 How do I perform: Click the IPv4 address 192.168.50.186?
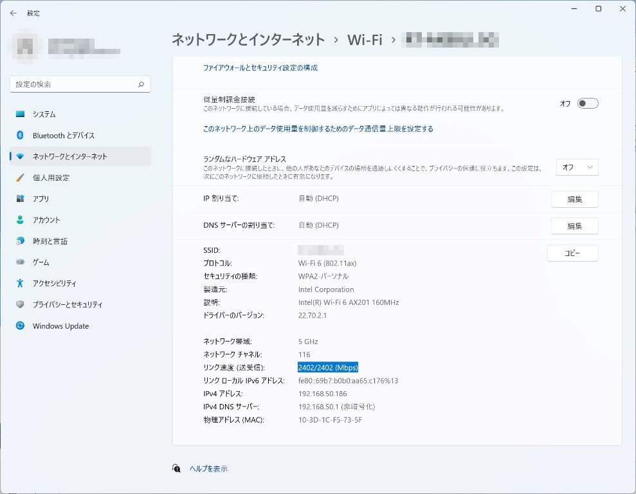[x=322, y=394]
